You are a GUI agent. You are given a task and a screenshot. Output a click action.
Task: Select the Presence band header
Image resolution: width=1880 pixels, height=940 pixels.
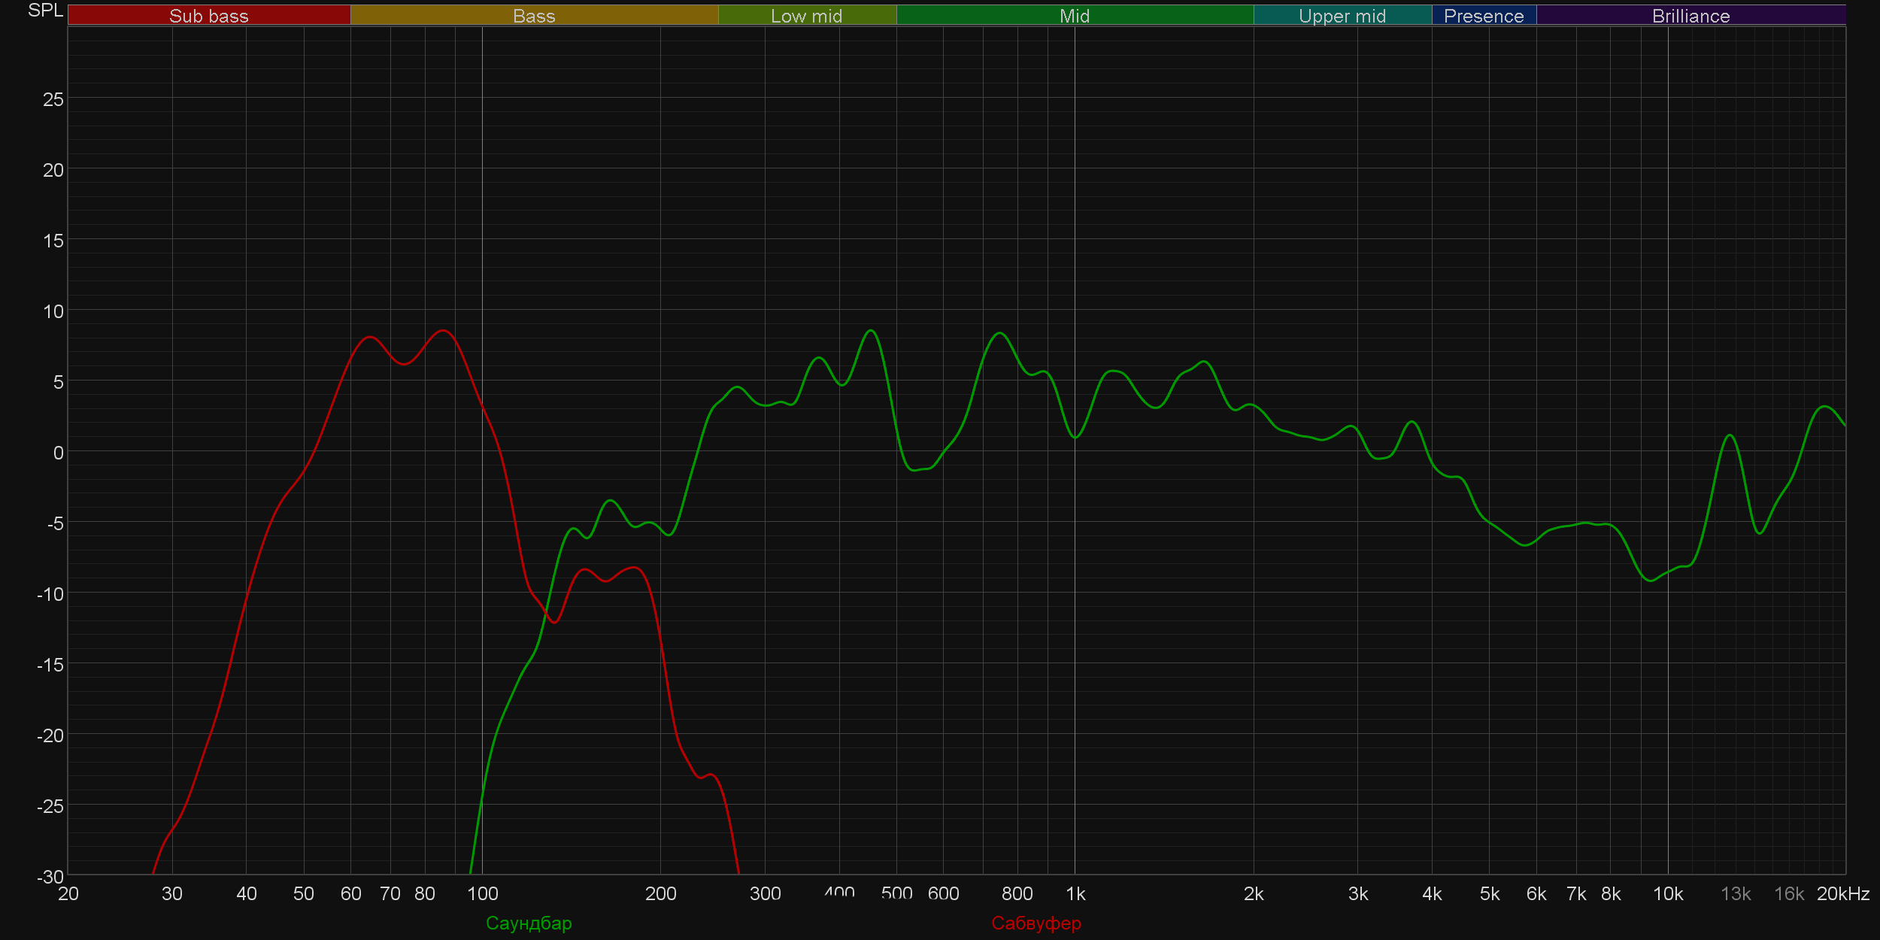[1483, 16]
